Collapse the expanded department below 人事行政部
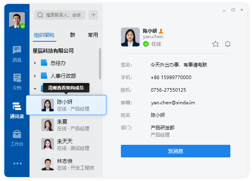The width and height of the screenshot is (252, 181). (35, 89)
